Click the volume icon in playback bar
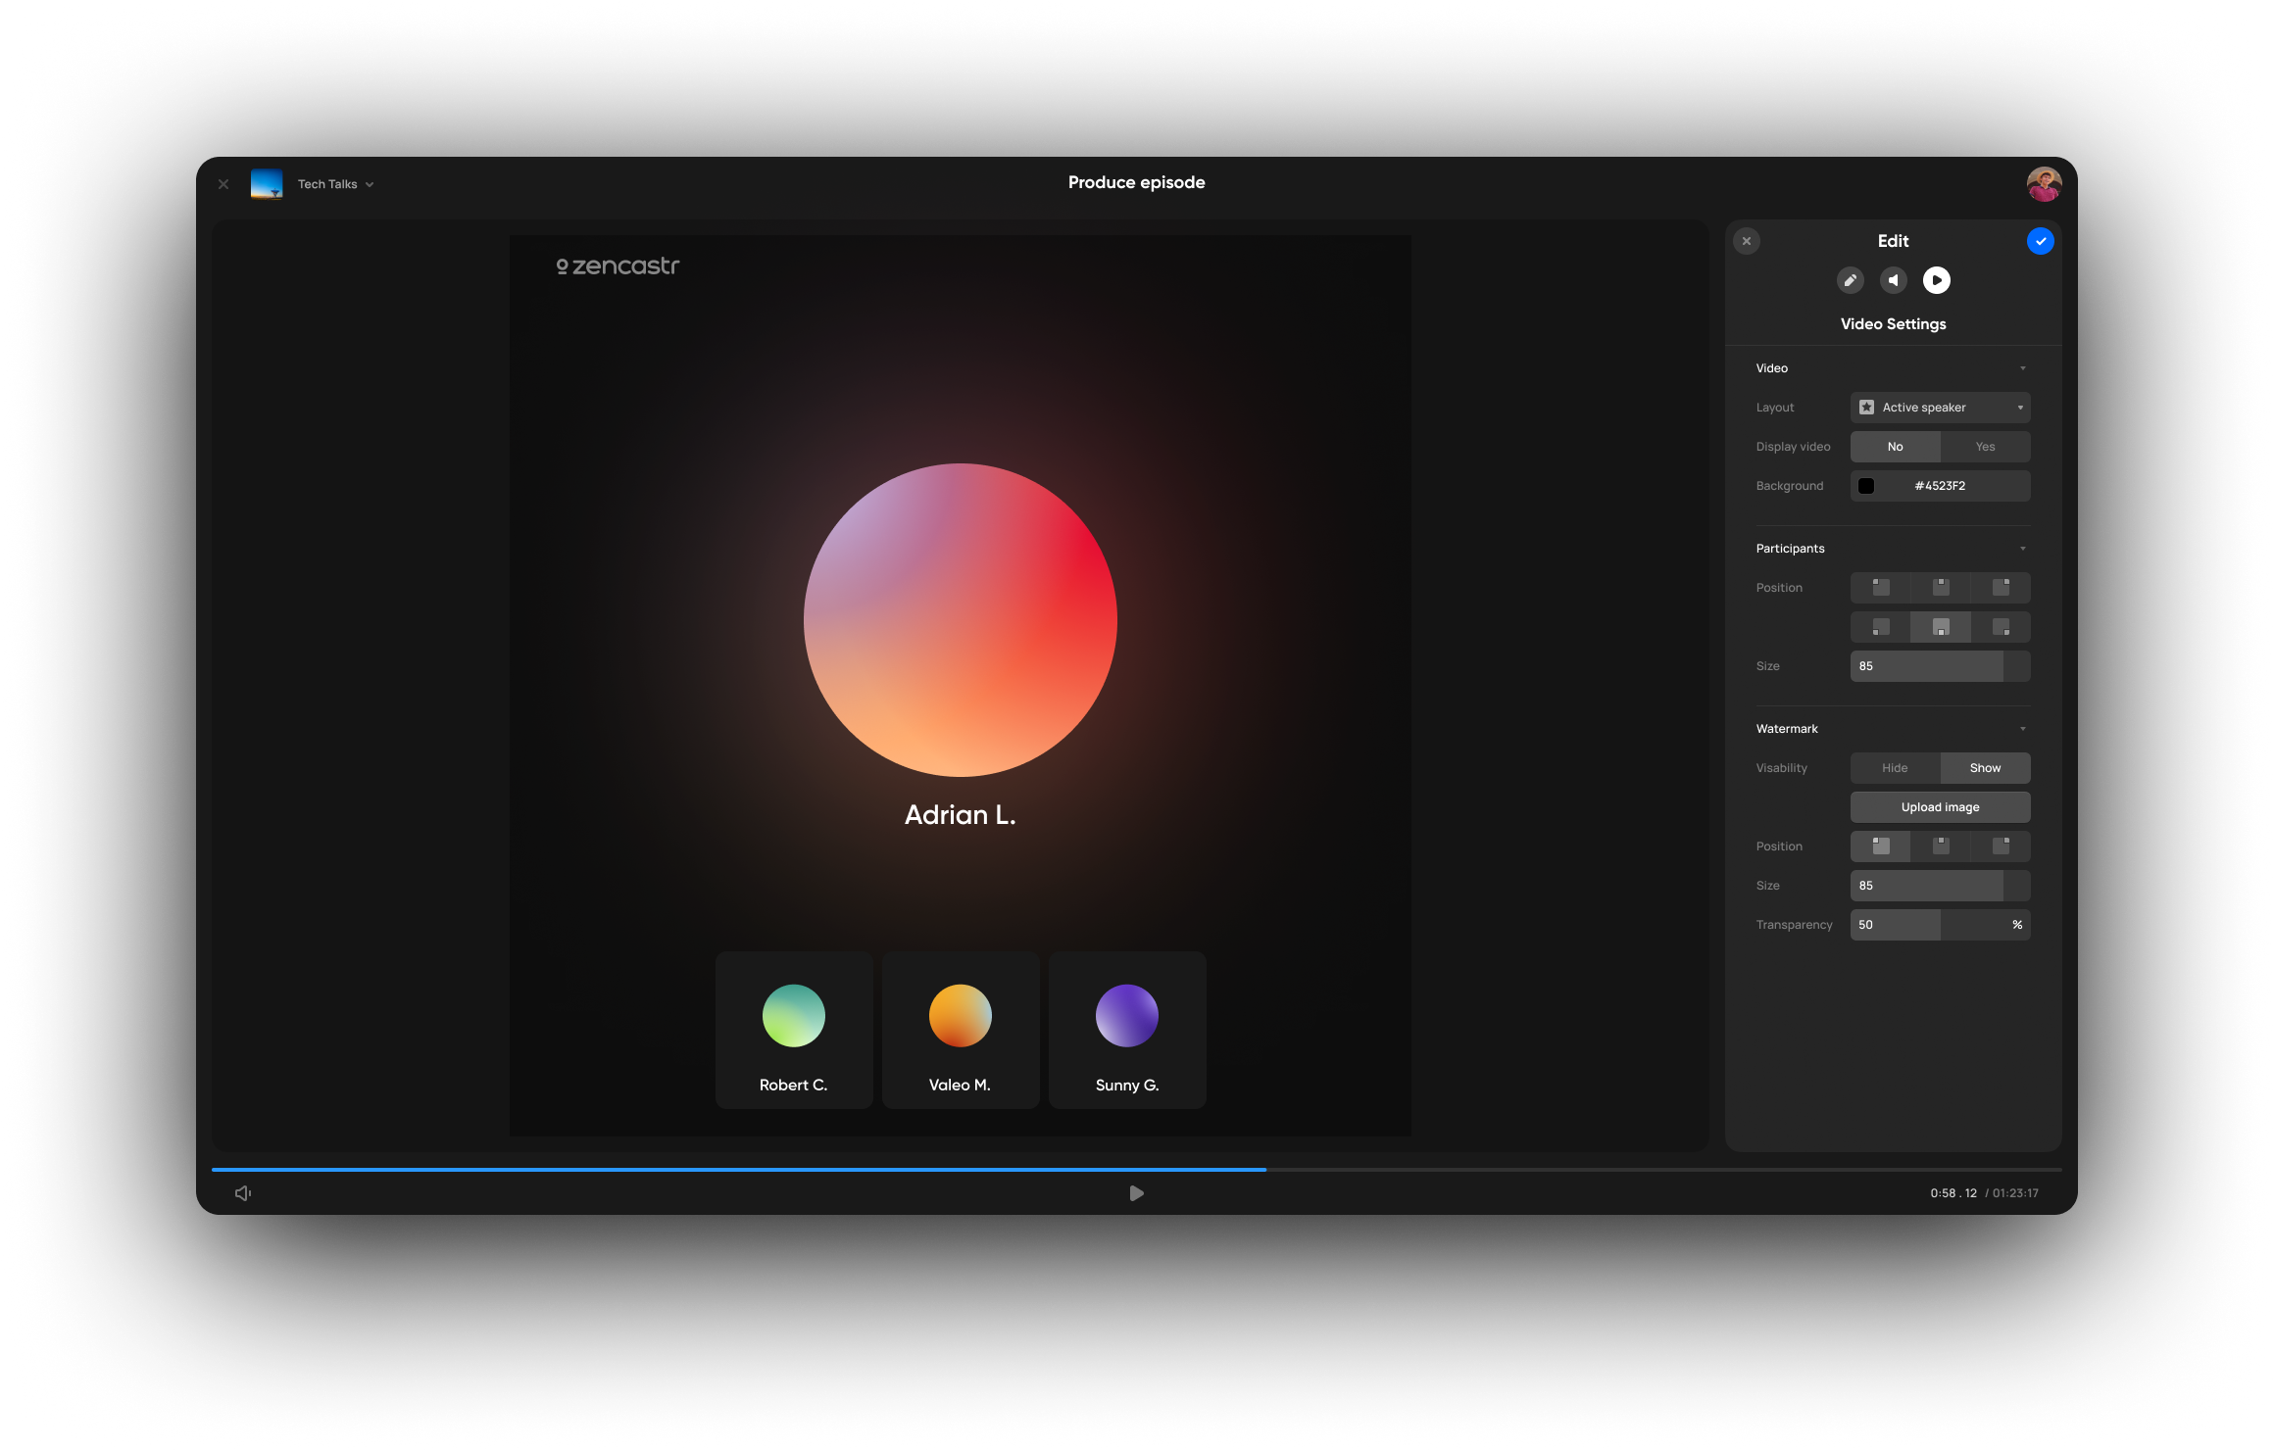This screenshot has height=1450, width=2274. 243,1193
